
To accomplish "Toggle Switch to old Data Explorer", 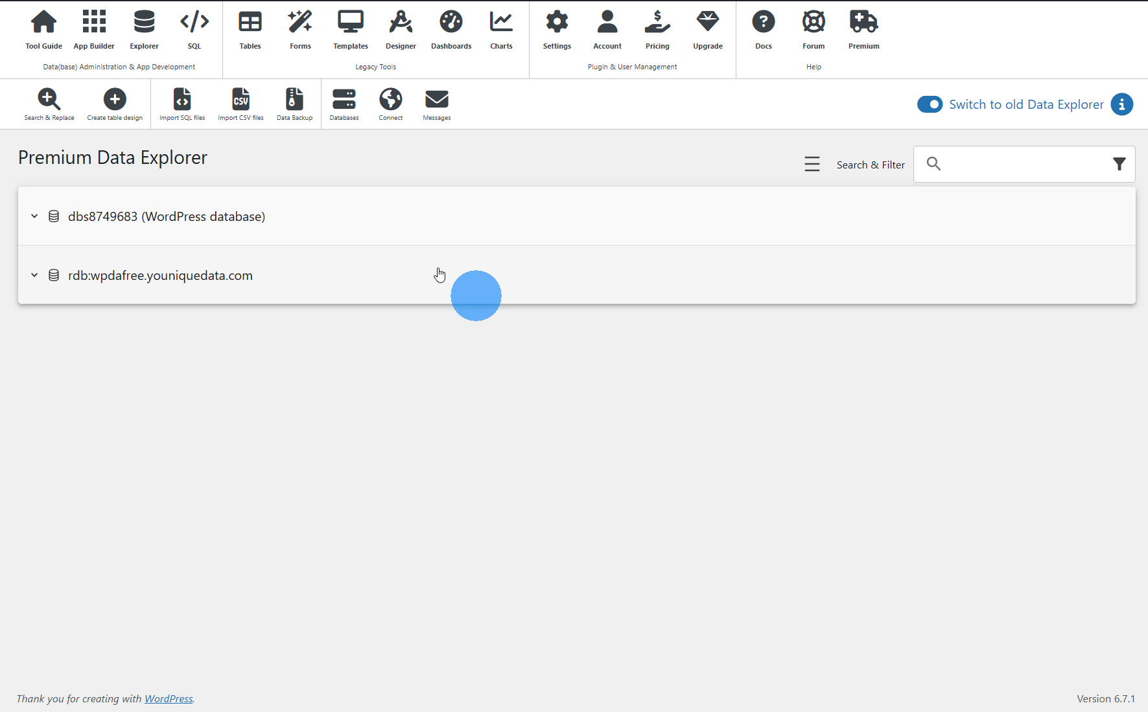I will [930, 104].
